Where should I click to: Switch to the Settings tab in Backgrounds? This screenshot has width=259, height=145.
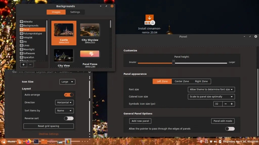(75, 12)
